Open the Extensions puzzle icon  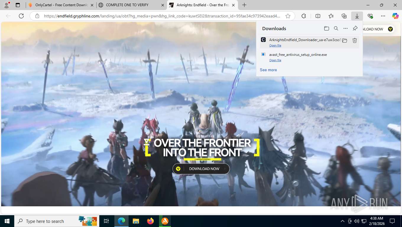click(x=304, y=16)
